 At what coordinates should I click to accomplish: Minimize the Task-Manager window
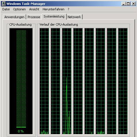(123, 4)
